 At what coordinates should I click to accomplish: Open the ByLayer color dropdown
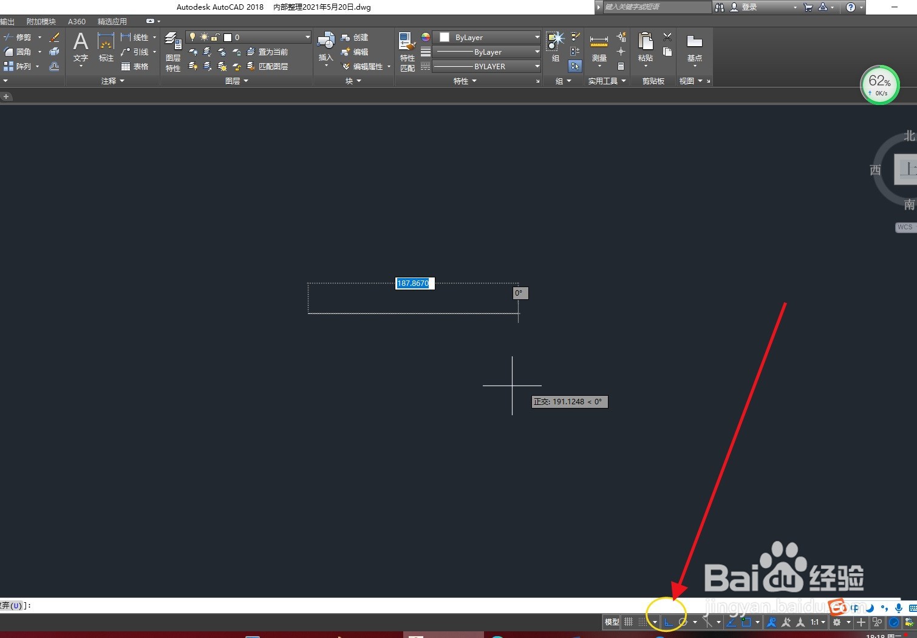[537, 37]
